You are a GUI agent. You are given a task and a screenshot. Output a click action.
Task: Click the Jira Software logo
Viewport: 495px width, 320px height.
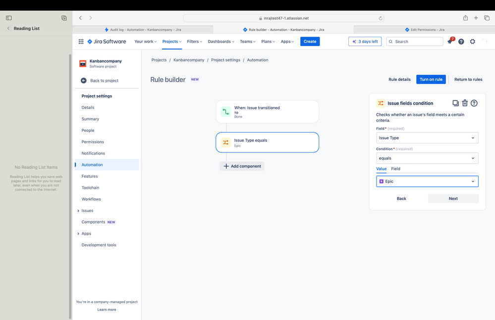107,41
